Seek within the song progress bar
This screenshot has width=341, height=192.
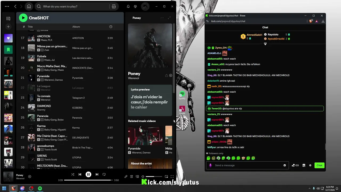(88, 180)
